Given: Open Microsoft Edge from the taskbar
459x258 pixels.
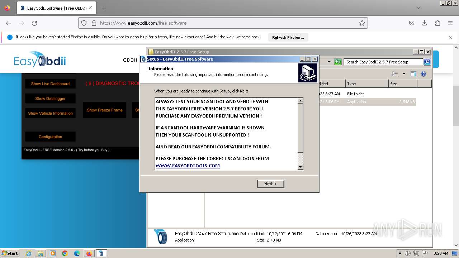Looking at the screenshot, I should point(77,253).
